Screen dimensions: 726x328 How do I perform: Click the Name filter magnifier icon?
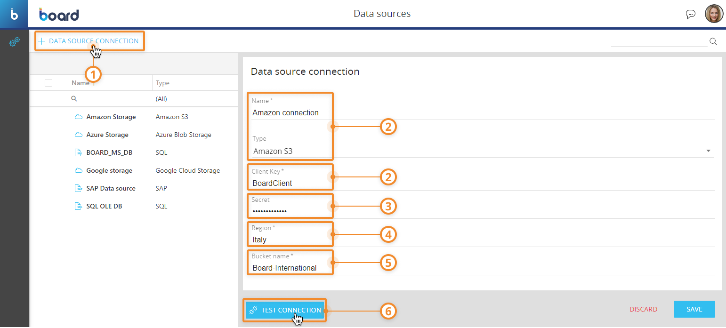tap(74, 99)
